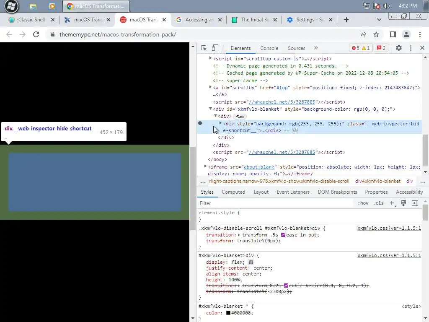Expand the about:blank iframe node

click(205, 166)
